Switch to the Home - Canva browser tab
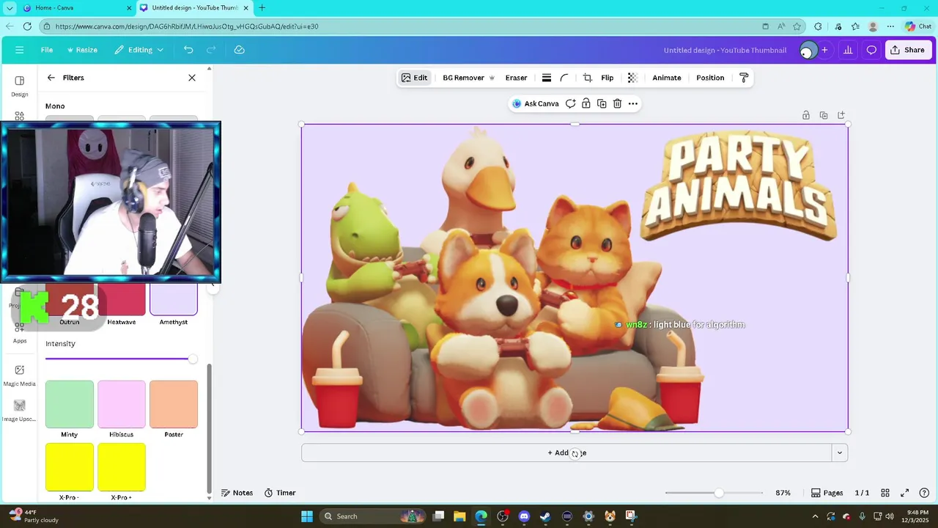The height and width of the screenshot is (528, 938). point(77,8)
